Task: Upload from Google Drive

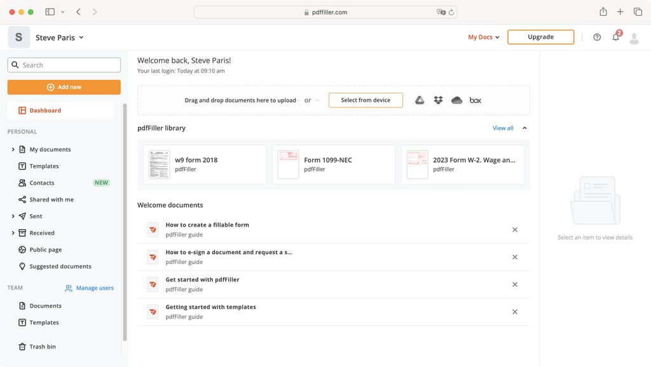Action: click(x=418, y=100)
